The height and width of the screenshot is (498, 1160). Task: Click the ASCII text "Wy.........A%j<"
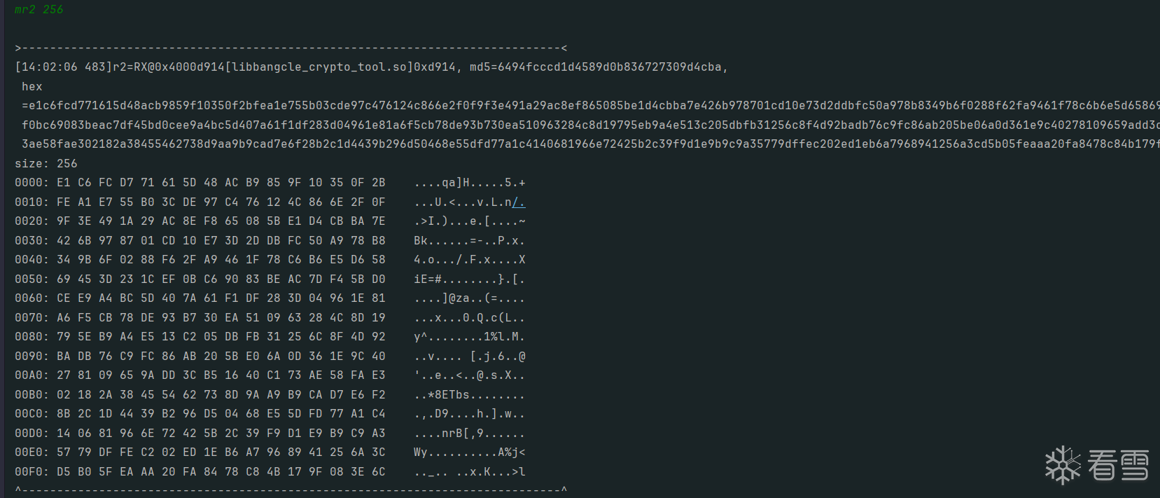[469, 452]
